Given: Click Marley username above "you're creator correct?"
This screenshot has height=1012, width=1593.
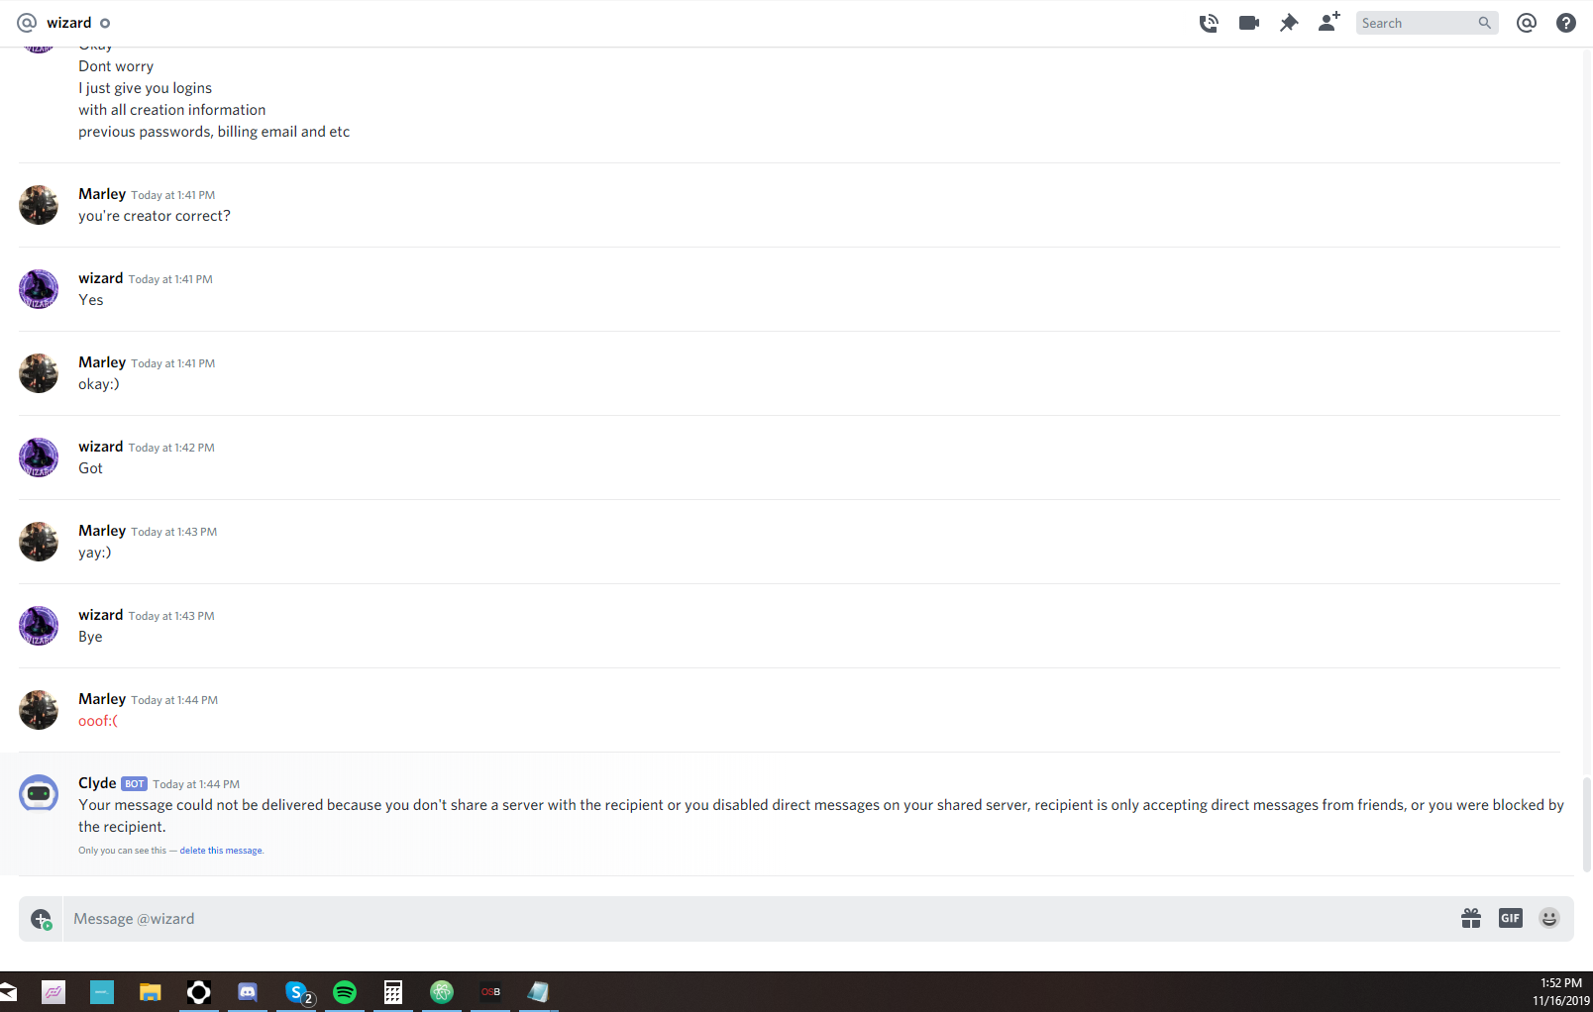Looking at the screenshot, I should pyautogui.click(x=102, y=194).
